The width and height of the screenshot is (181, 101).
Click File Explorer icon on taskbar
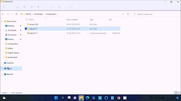pos(81,98)
